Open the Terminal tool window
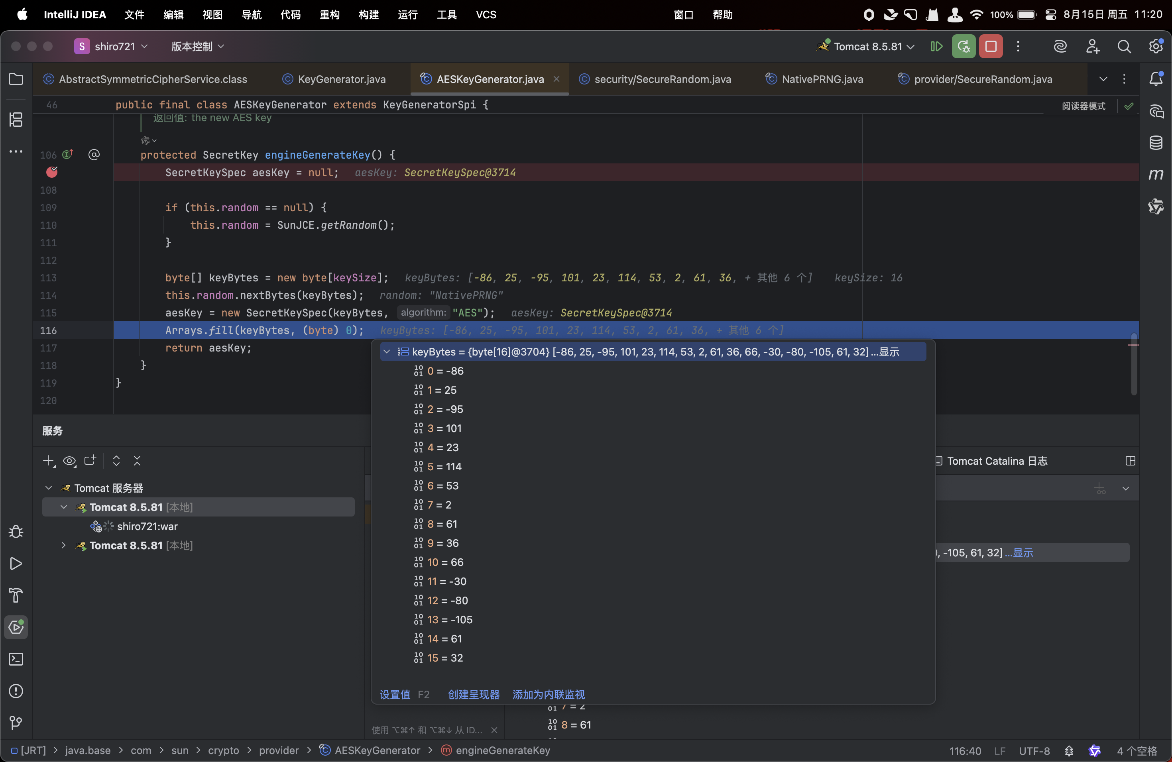The width and height of the screenshot is (1172, 762). click(16, 659)
